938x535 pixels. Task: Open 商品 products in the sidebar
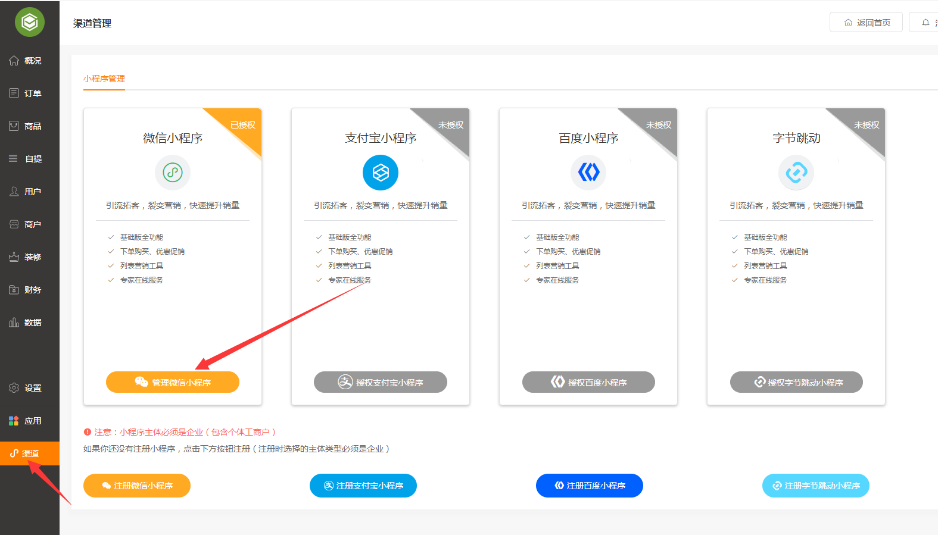(25, 126)
